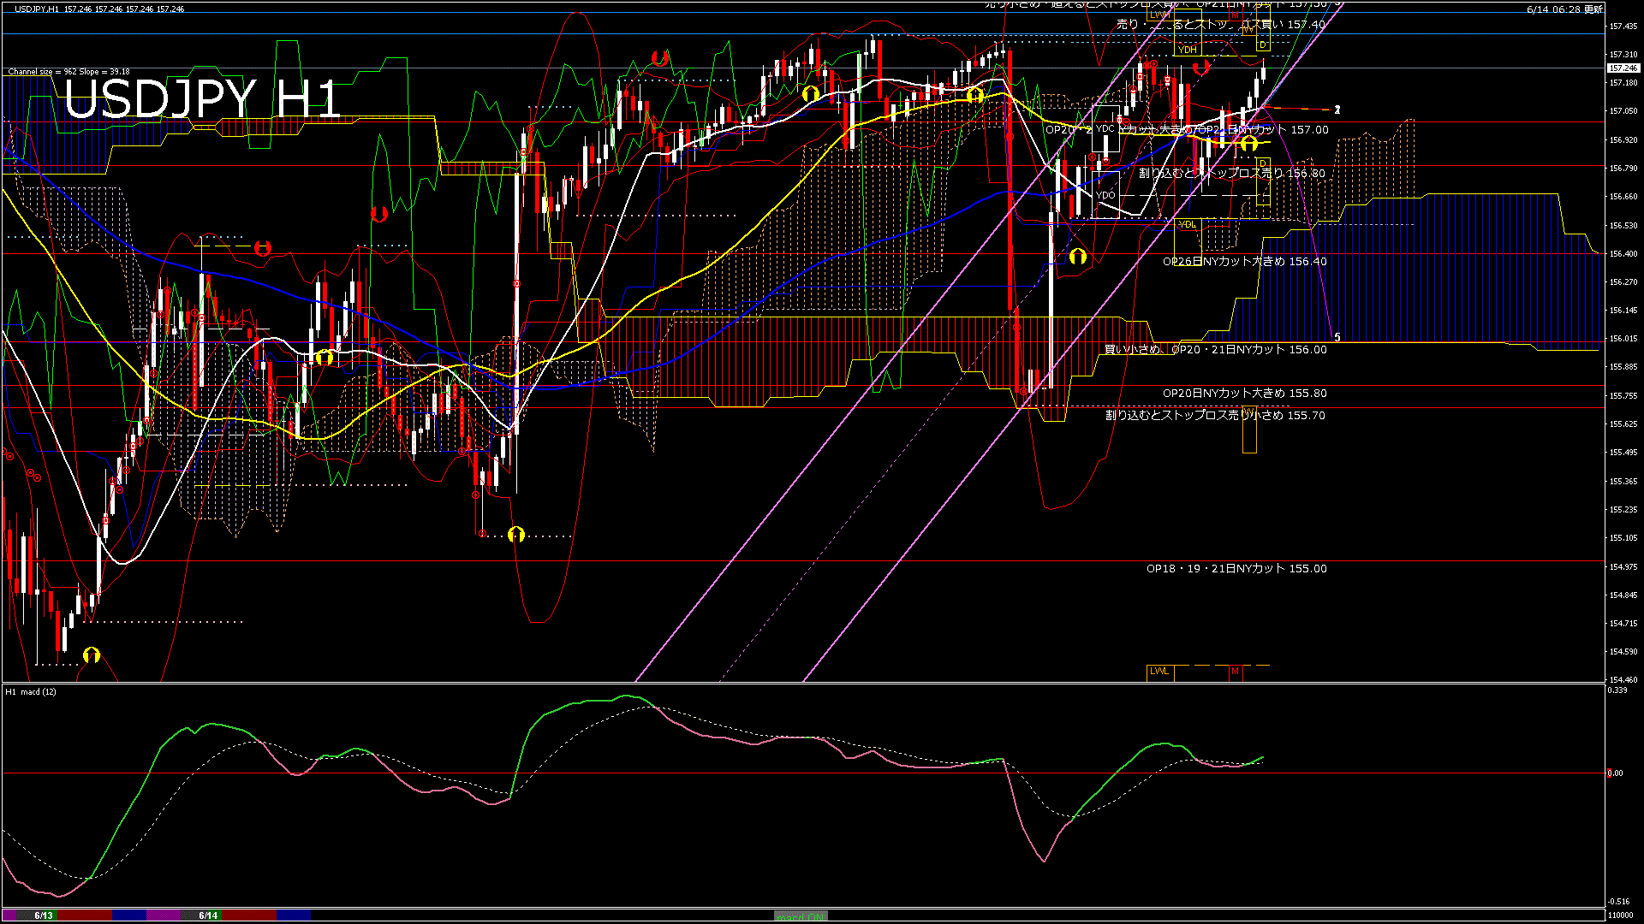
Task: Click the '6/14 06:28 更新' timestamp
Action: (x=1564, y=9)
